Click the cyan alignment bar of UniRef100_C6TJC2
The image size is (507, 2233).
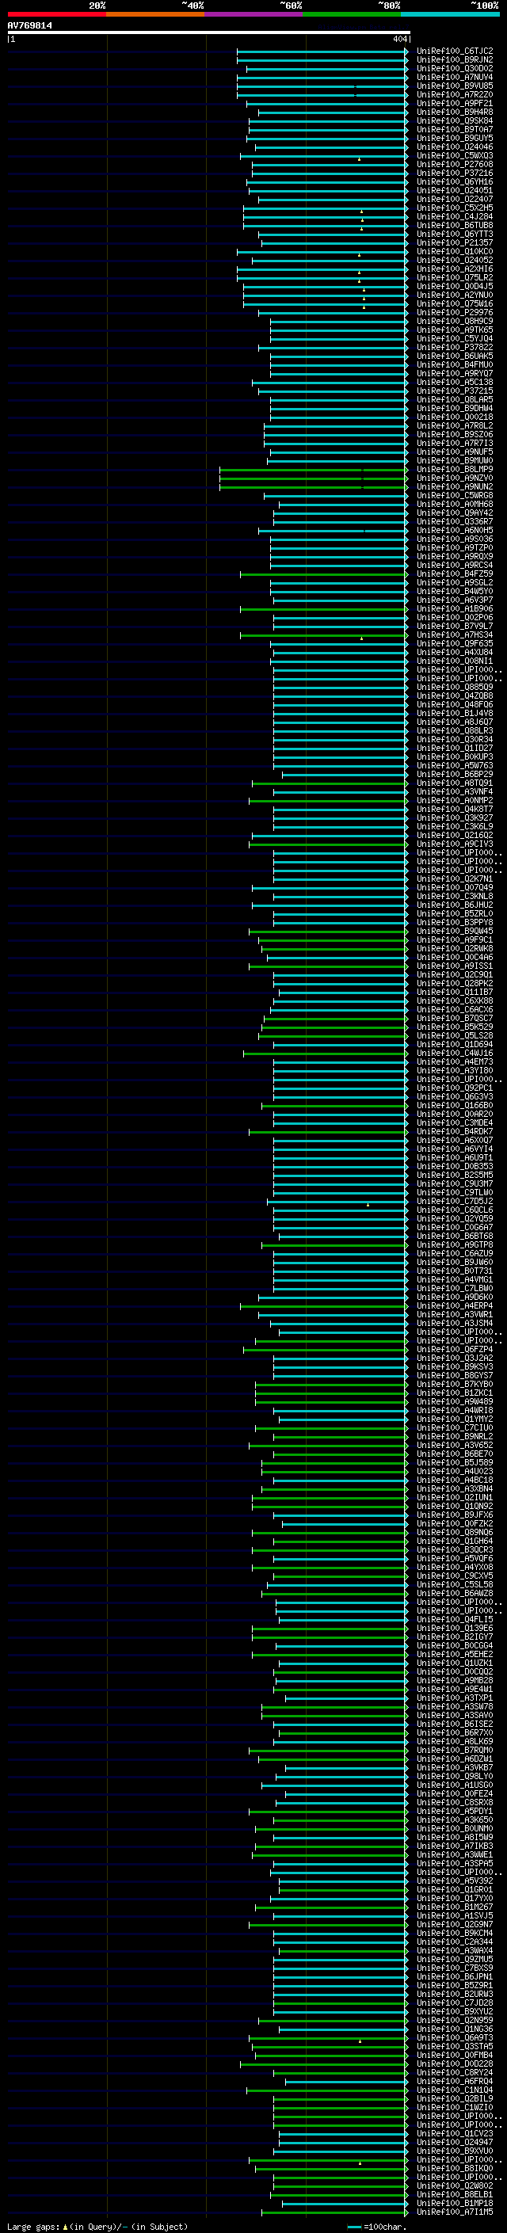tap(322, 51)
